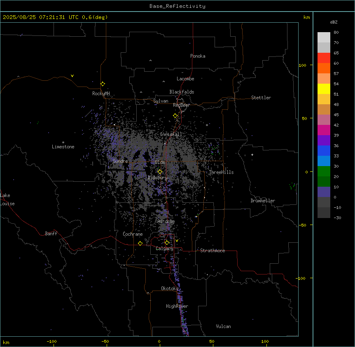The image size is (355, 347).
Task: Click the Base_Reflectivity title
Action: pos(177,6)
